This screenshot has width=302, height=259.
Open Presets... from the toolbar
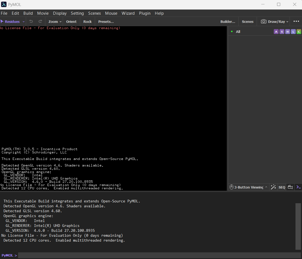point(106,21)
